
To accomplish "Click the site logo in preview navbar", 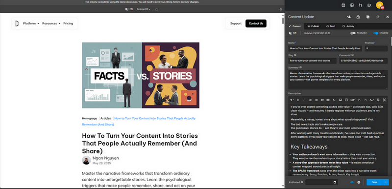I will [x=17, y=23].
